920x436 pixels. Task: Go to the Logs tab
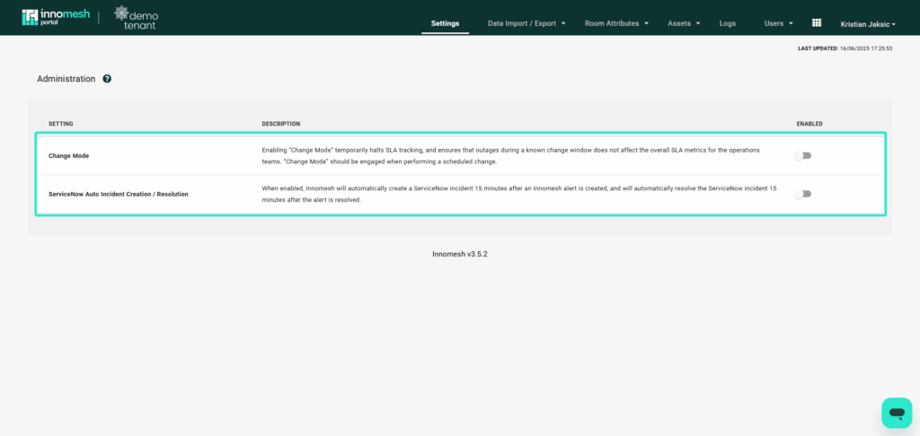728,23
